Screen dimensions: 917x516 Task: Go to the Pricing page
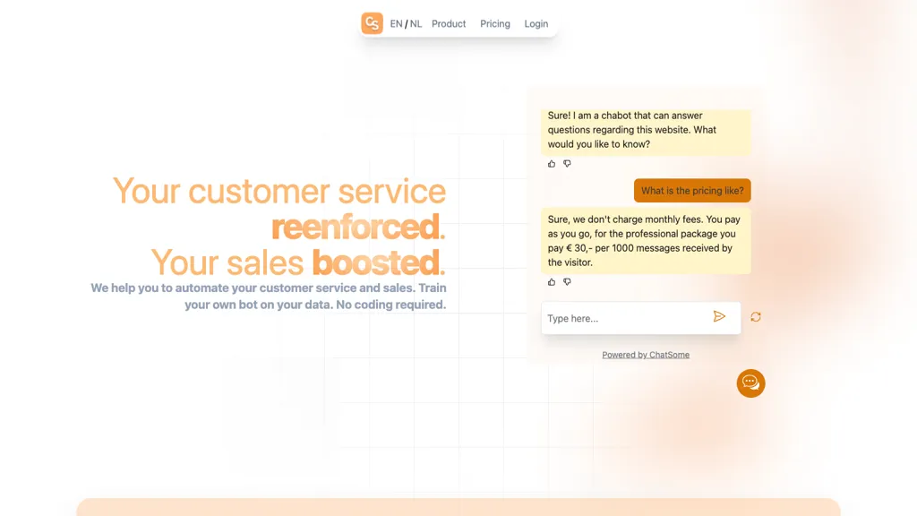point(494,24)
